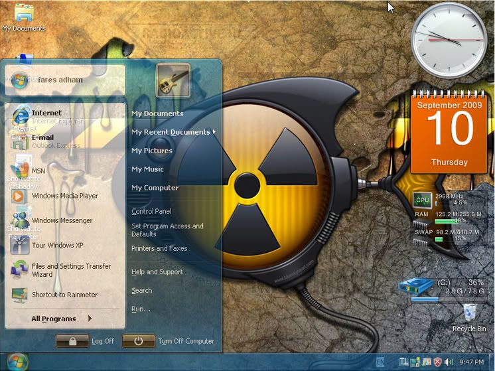Open My Music folder
The width and height of the screenshot is (495, 371).
(x=147, y=169)
